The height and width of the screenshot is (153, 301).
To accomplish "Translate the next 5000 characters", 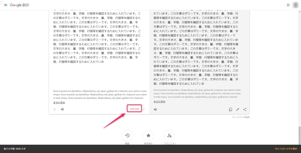I will (286, 149).
